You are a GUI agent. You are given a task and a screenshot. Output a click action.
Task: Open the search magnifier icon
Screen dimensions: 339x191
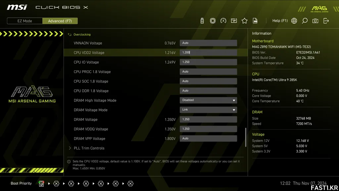pyautogui.click(x=305, y=21)
